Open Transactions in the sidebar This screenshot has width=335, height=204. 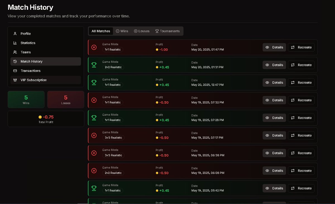46,71
